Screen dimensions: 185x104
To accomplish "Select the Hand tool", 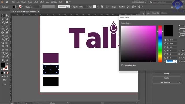I will coord(3,60).
